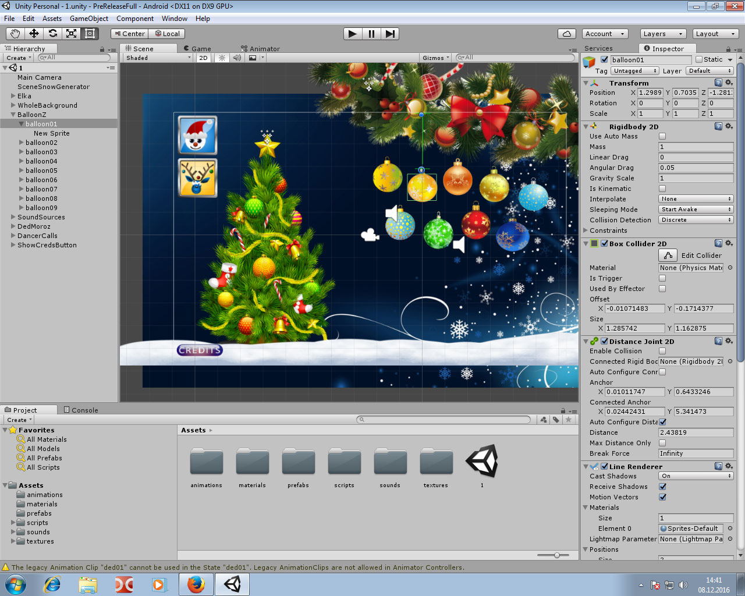Open the Unity scene file 1
The width and height of the screenshot is (745, 596).
coord(481,462)
